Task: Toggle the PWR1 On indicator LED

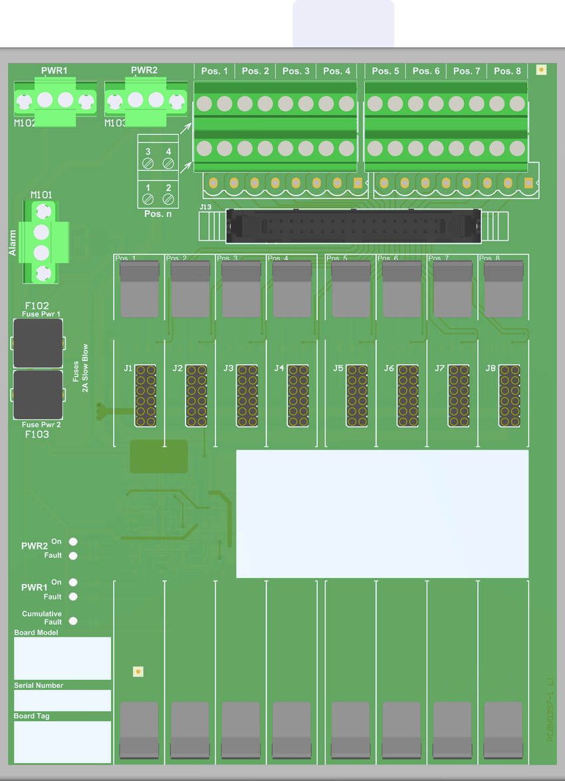Action: pyautogui.click(x=73, y=582)
